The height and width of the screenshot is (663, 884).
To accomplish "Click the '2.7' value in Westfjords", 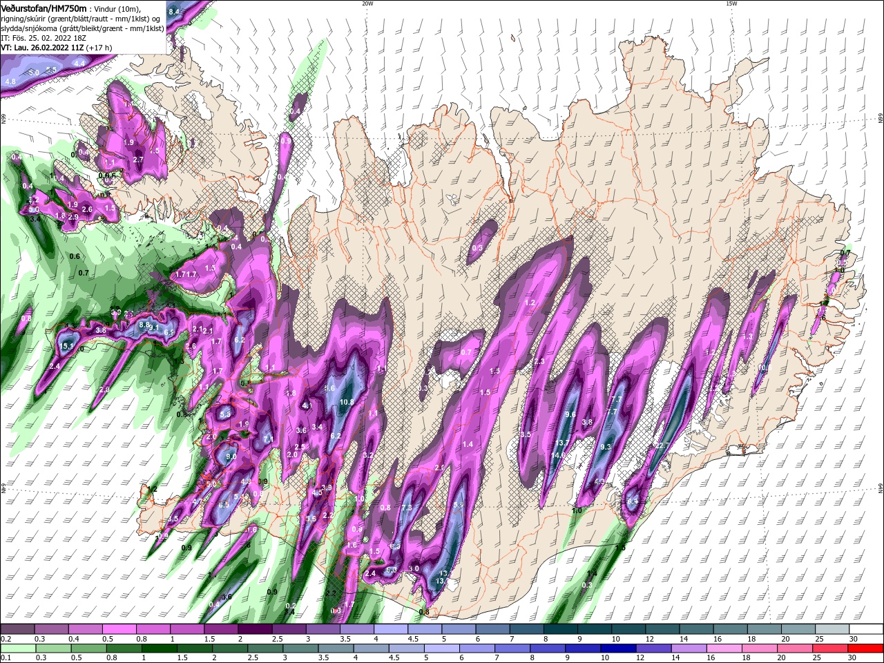I will coord(138,160).
